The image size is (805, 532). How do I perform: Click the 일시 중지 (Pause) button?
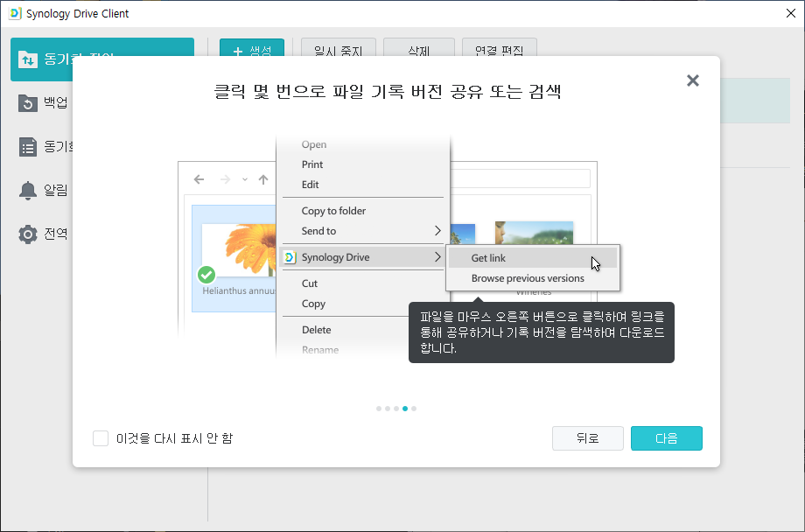pos(339,47)
